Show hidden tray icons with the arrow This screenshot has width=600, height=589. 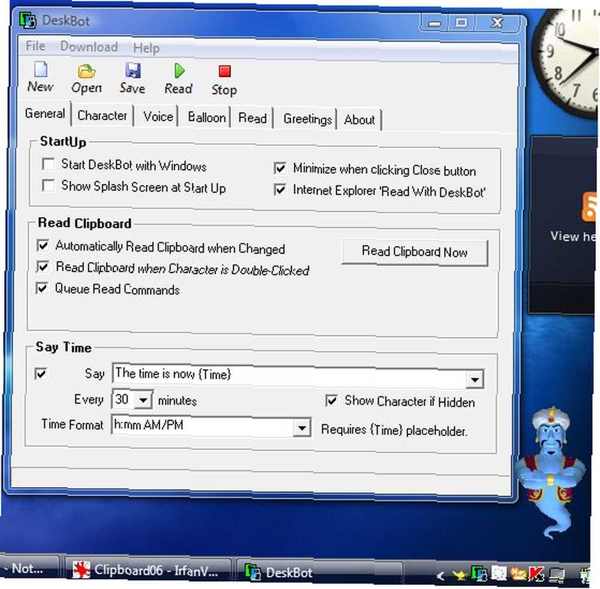(441, 575)
